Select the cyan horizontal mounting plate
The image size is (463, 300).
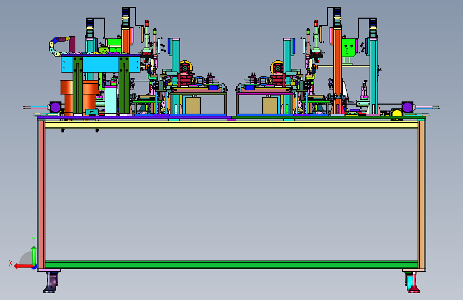pyautogui.click(x=100, y=65)
